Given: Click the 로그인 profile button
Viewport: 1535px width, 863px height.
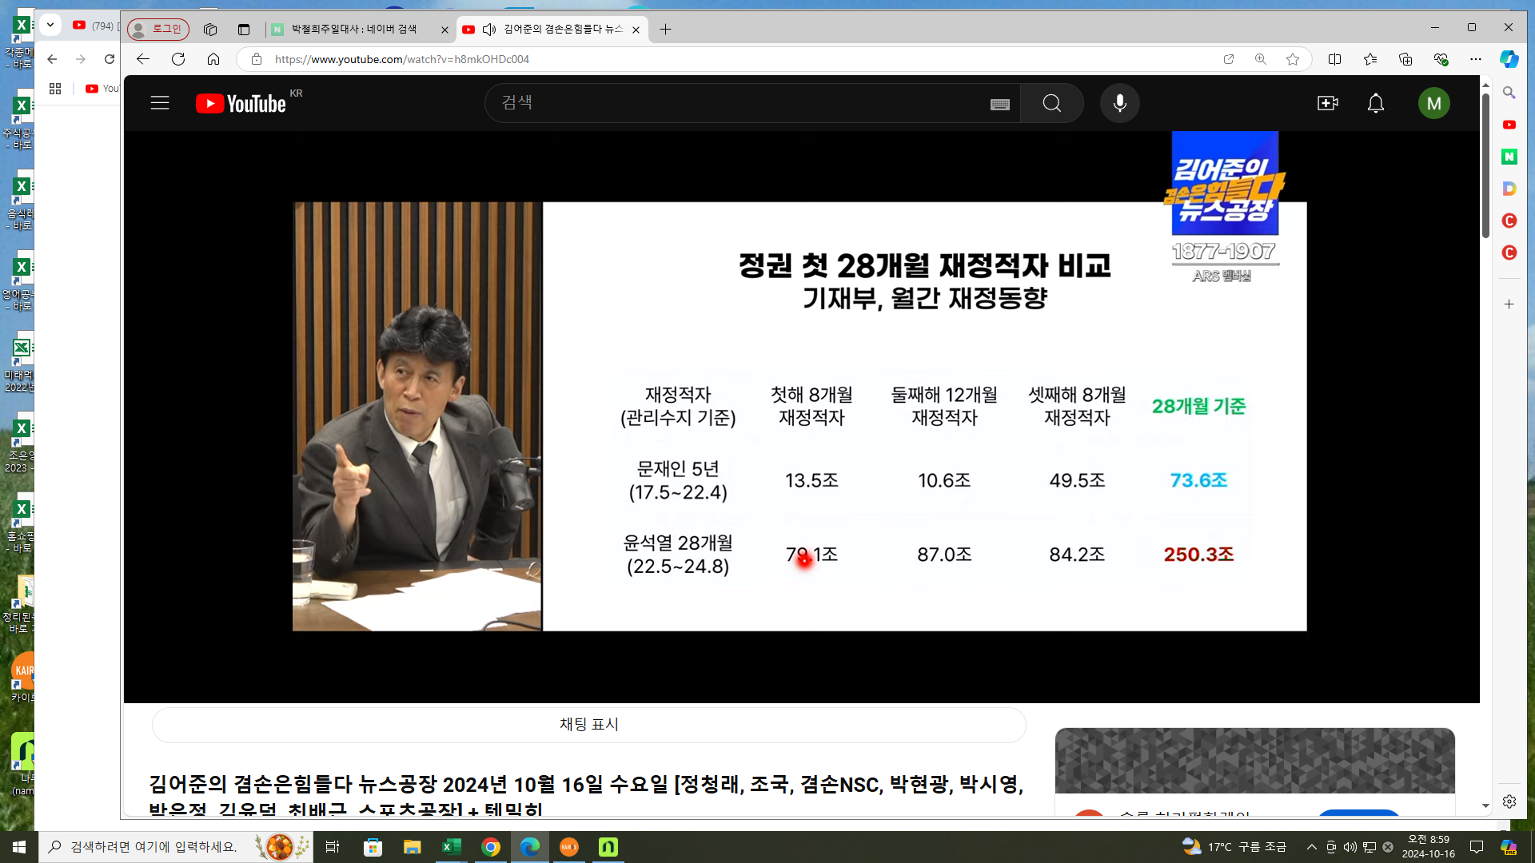Looking at the screenshot, I should (x=158, y=29).
